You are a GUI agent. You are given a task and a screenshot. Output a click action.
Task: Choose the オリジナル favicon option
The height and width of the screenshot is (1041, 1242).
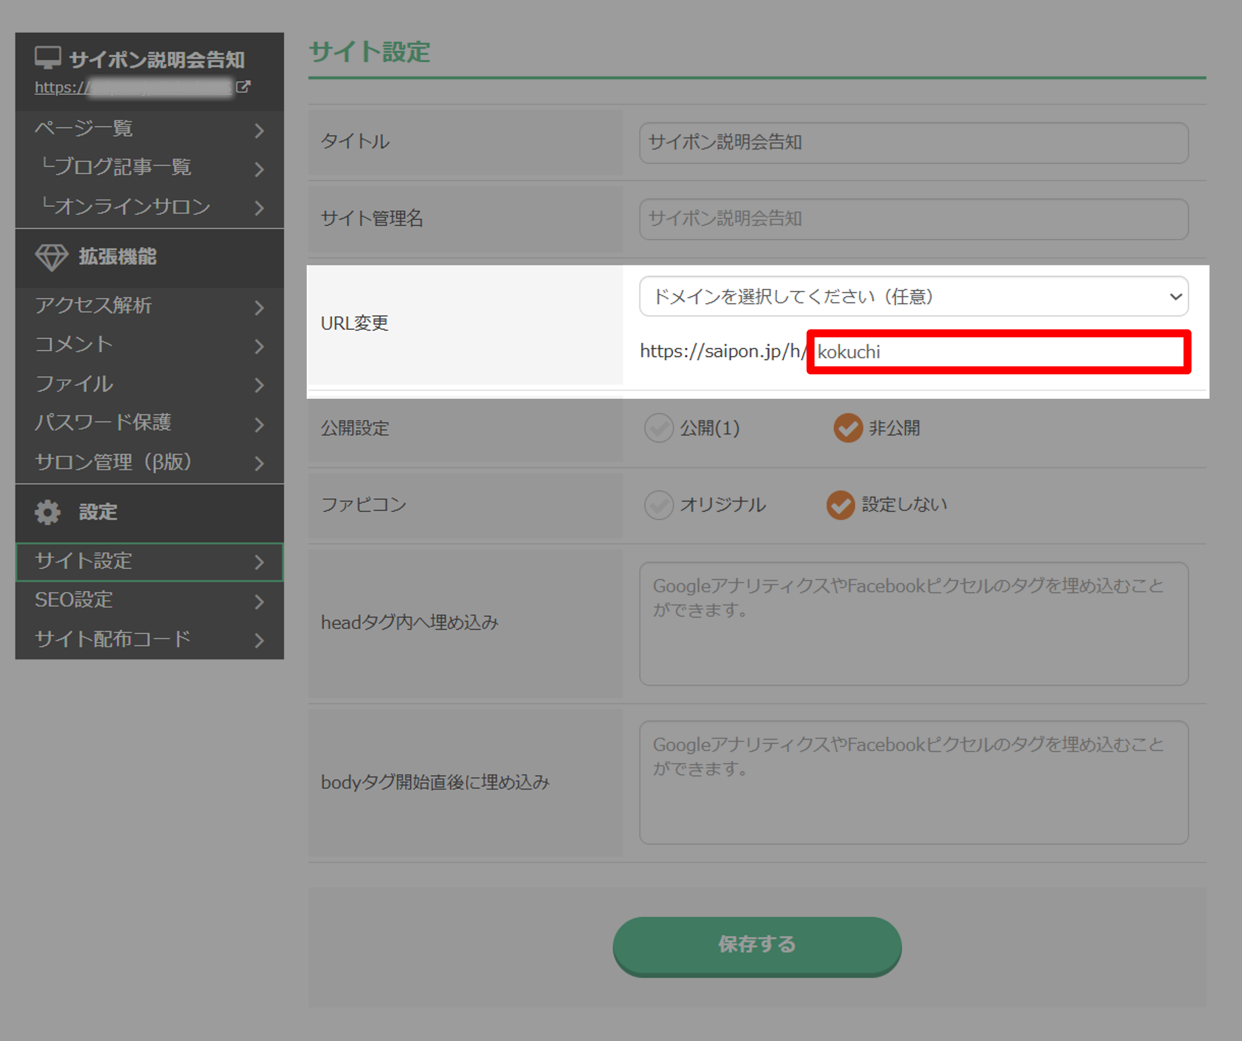[x=659, y=505]
